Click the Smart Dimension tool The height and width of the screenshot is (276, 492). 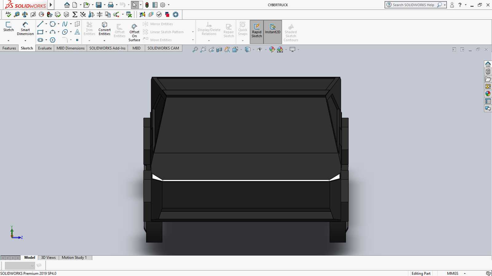(25, 29)
